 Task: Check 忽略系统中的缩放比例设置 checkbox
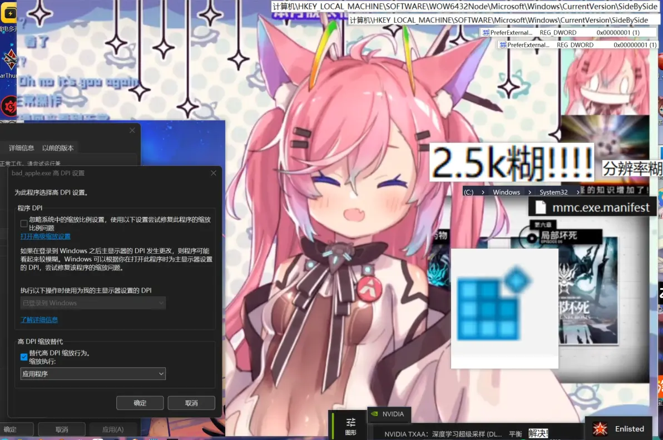tap(24, 223)
